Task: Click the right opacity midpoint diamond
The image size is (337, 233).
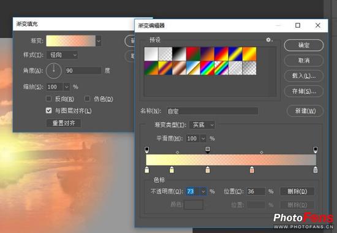Action: [262, 152]
